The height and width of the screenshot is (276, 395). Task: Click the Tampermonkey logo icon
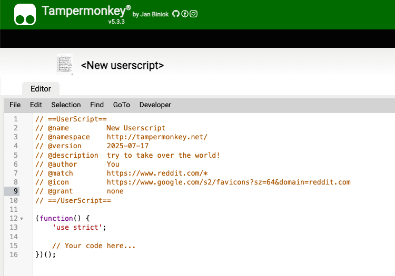click(x=25, y=15)
